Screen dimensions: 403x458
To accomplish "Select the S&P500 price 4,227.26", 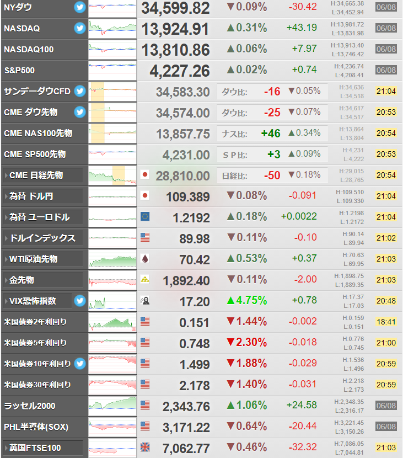I will click(x=180, y=71).
